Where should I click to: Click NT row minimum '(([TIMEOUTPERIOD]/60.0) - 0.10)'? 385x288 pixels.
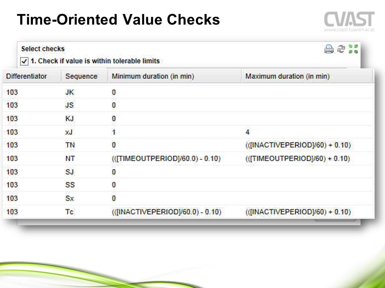166,158
